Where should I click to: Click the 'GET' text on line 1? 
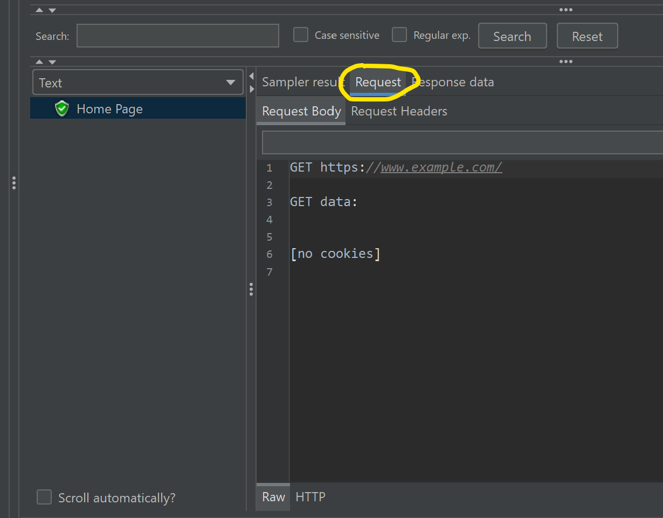[x=301, y=167]
